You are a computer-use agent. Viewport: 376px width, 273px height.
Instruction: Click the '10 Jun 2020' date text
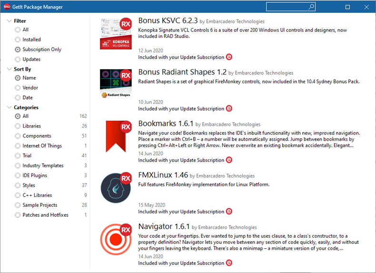coord(150,102)
